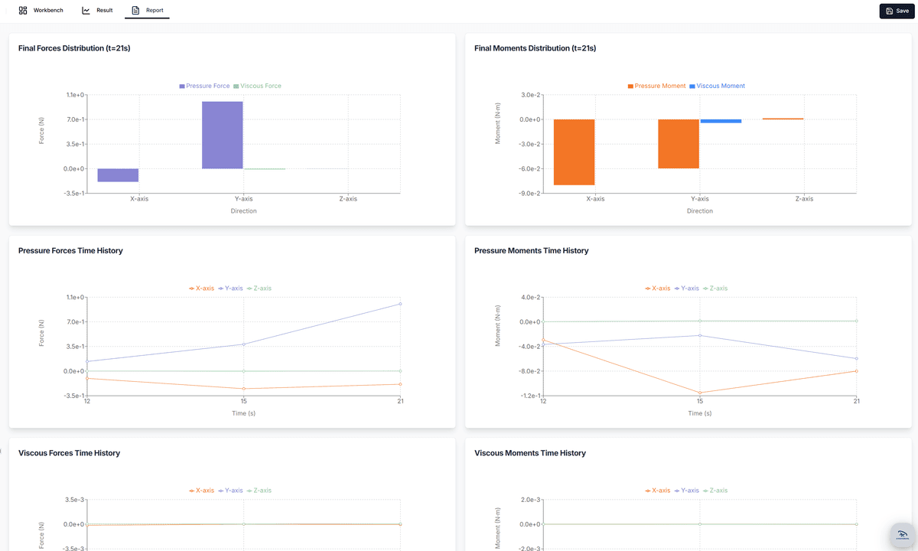The height and width of the screenshot is (551, 918).
Task: Click the blue Y-axis Viscous Moment bar
Action: (721, 121)
